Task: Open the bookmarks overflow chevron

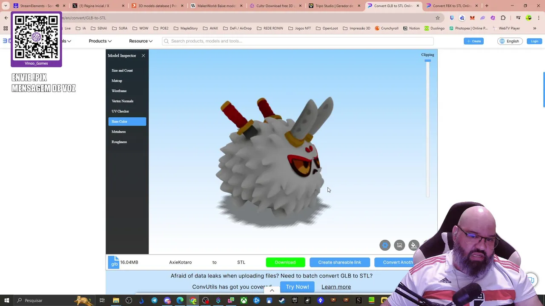Action: pos(535,28)
